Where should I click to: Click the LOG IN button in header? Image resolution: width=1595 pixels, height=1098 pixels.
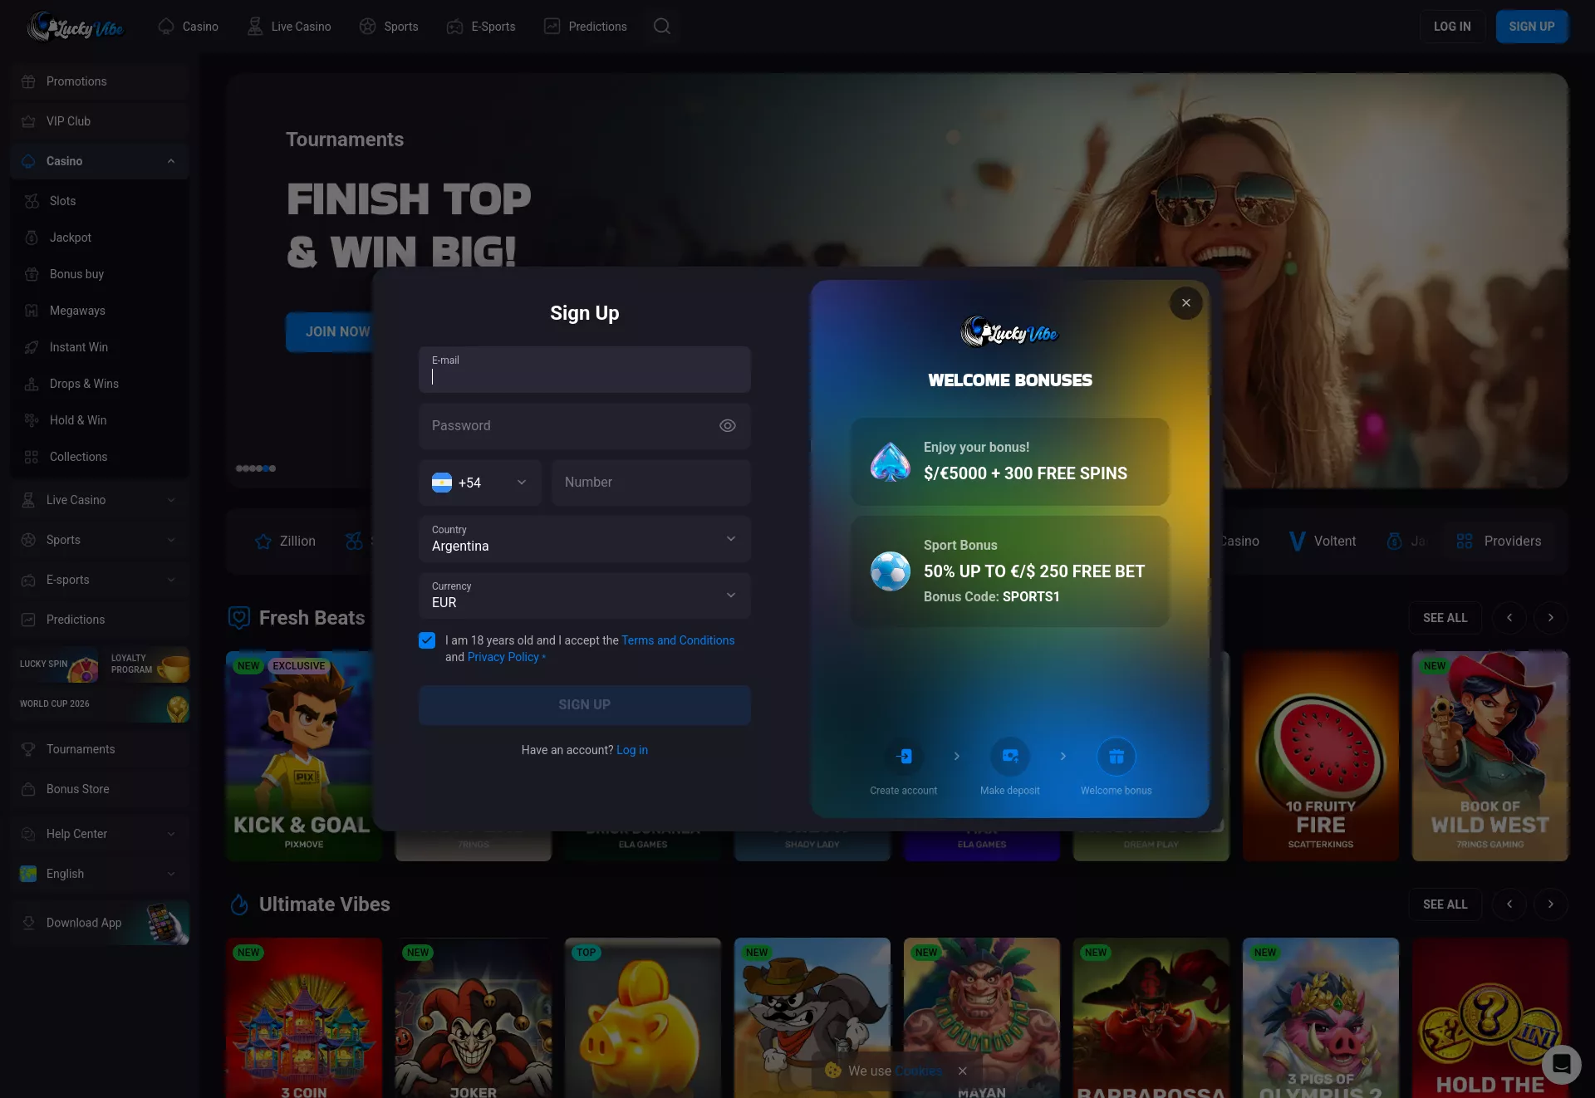click(1452, 27)
